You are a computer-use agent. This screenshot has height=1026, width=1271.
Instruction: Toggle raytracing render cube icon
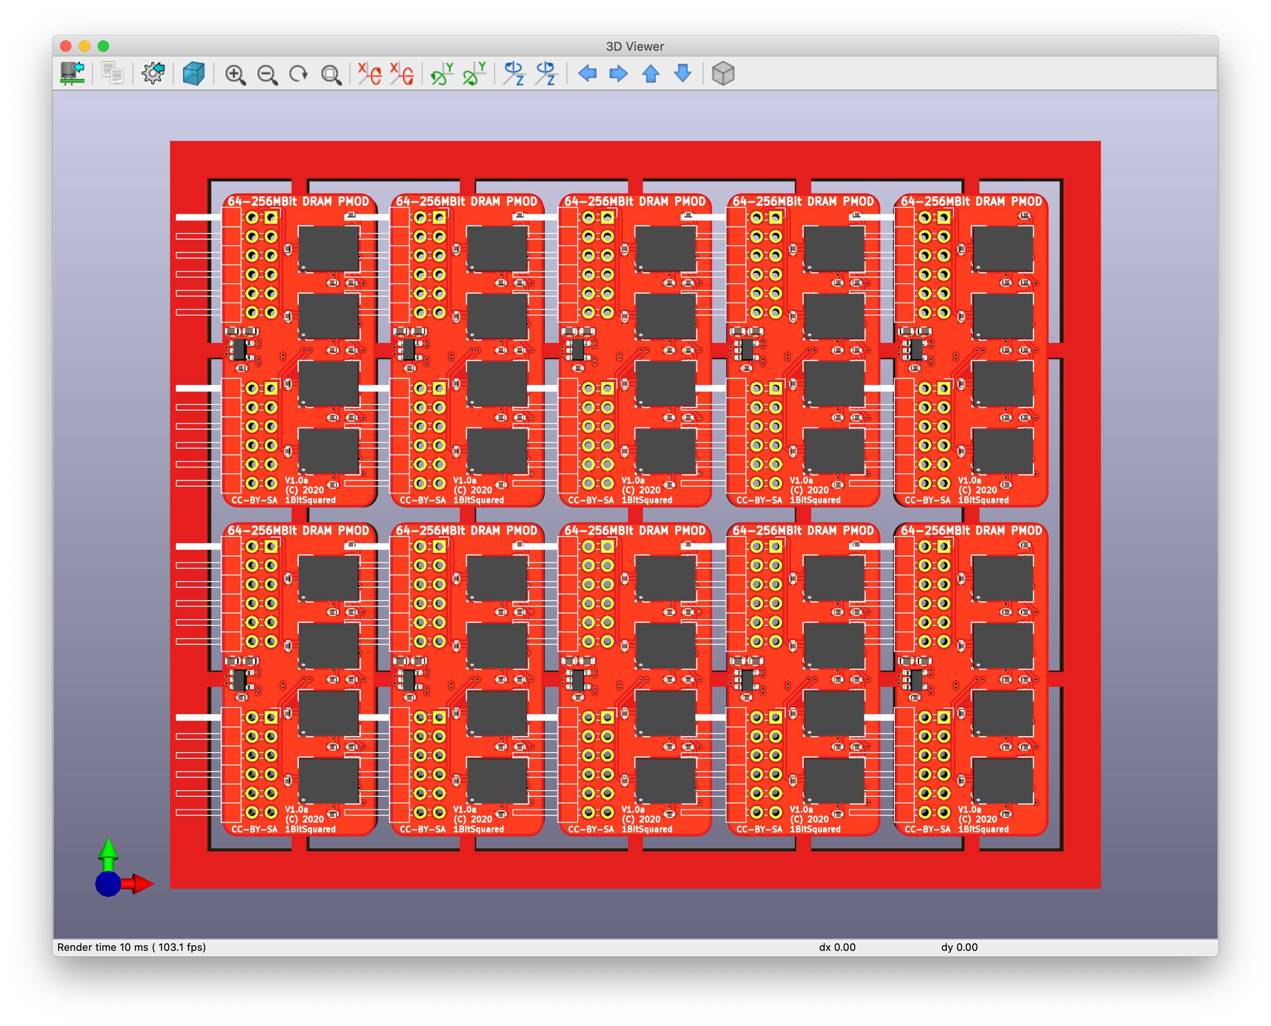point(193,74)
